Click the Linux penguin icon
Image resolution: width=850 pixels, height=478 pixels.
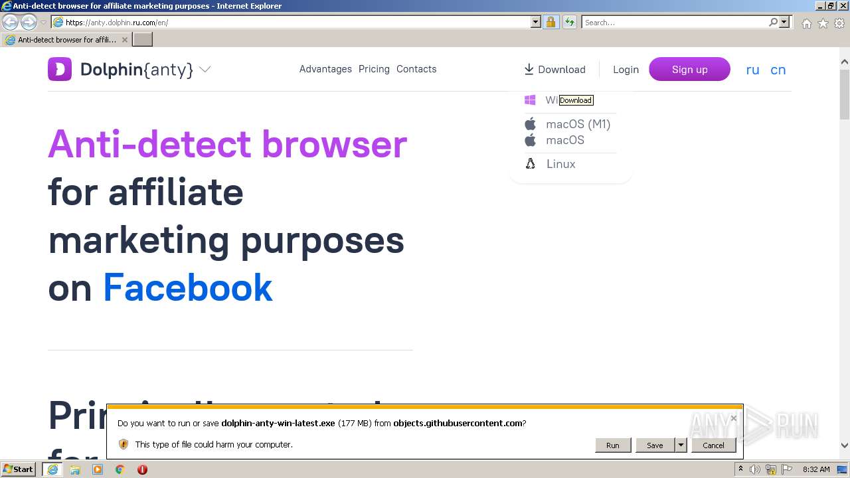coord(531,164)
